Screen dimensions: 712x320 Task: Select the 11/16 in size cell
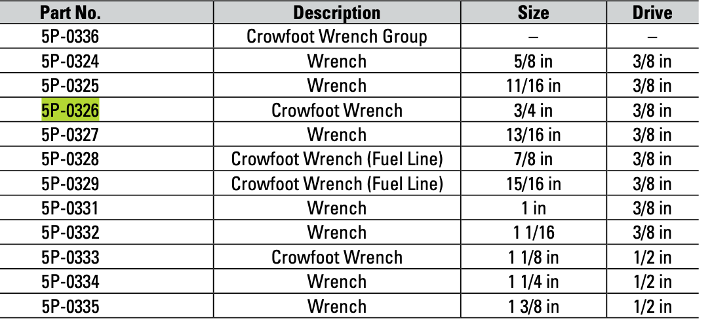coord(532,86)
